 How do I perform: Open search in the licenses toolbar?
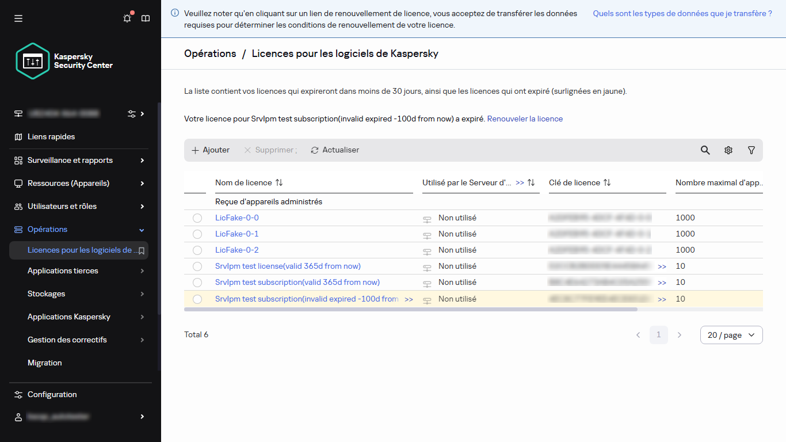point(705,150)
